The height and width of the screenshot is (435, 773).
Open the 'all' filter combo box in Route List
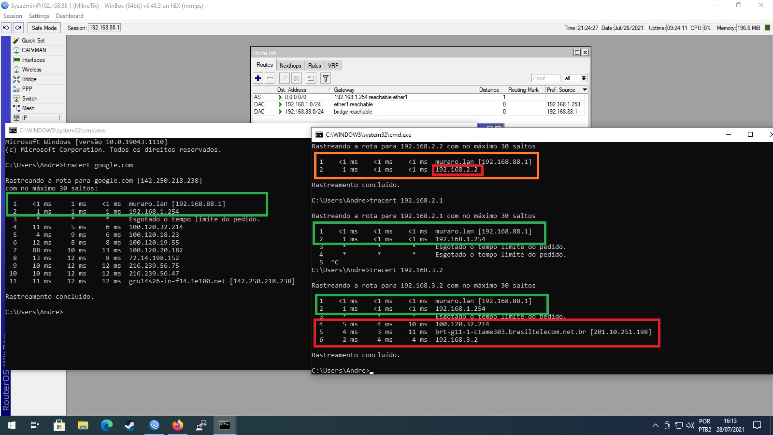pos(572,78)
